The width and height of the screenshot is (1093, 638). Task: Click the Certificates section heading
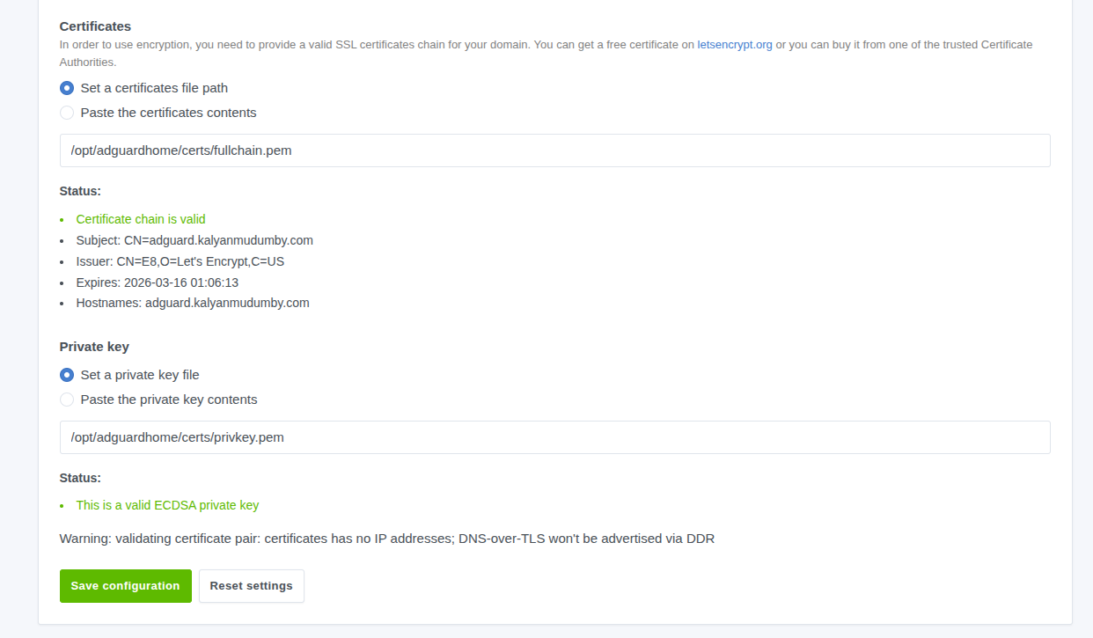[x=95, y=26]
